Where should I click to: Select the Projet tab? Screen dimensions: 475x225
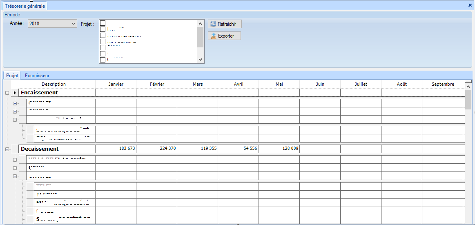pyautogui.click(x=12, y=76)
